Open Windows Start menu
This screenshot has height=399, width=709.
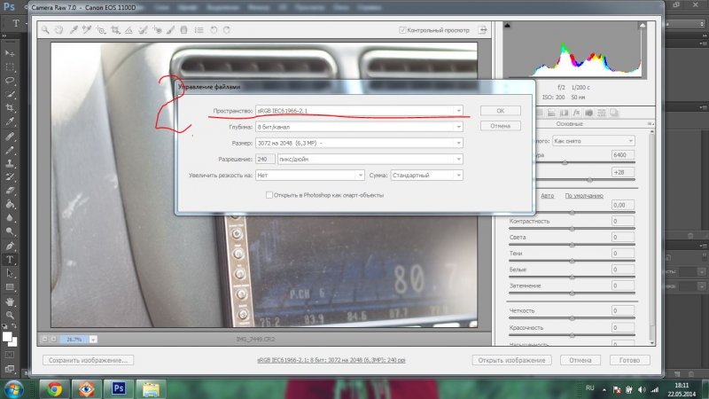(x=13, y=389)
